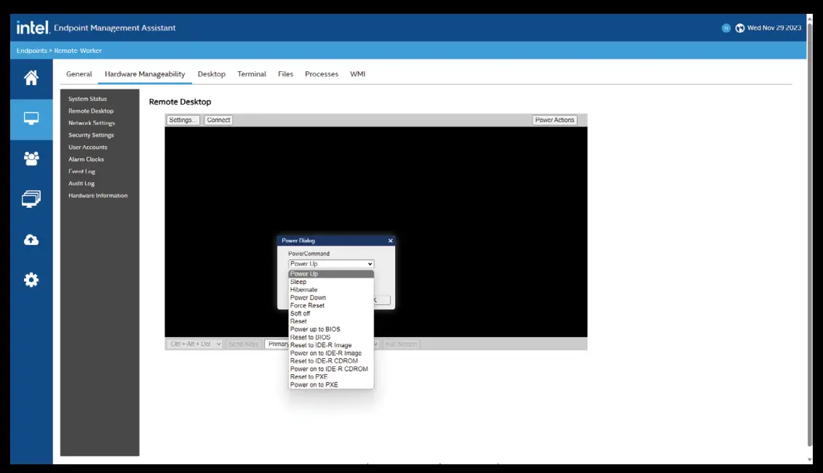This screenshot has height=473, width=823.
Task: Open the stacked screens icon in the sidebar
Action: (x=31, y=199)
